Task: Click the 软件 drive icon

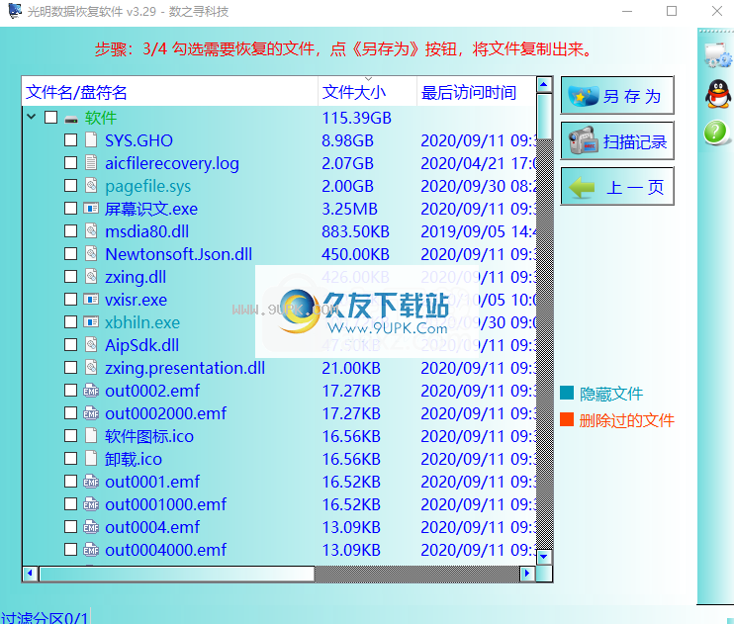Action: pos(71,119)
